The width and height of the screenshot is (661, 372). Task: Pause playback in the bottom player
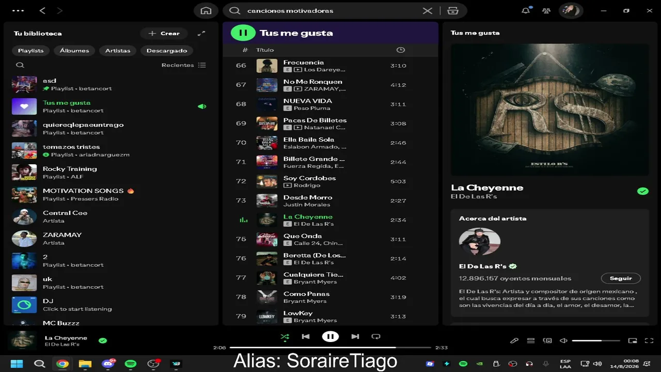pyautogui.click(x=330, y=336)
